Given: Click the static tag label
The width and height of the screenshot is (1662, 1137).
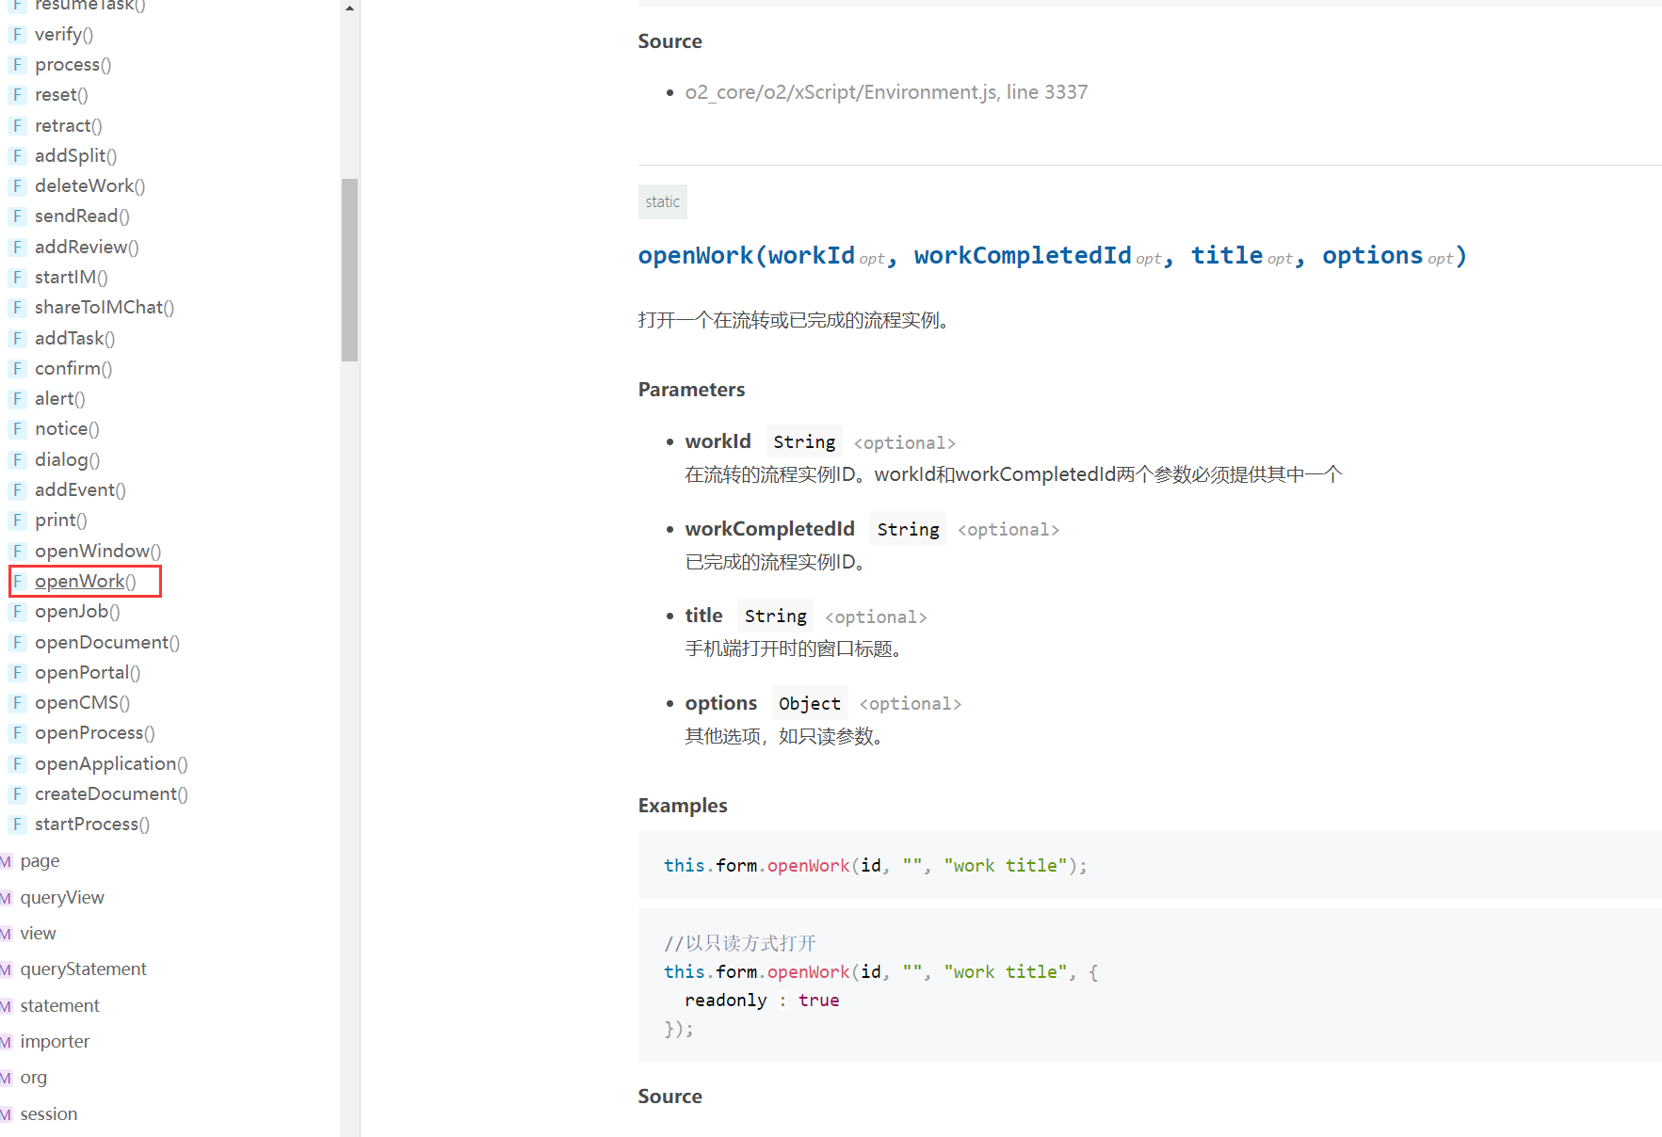Looking at the screenshot, I should click(x=663, y=202).
